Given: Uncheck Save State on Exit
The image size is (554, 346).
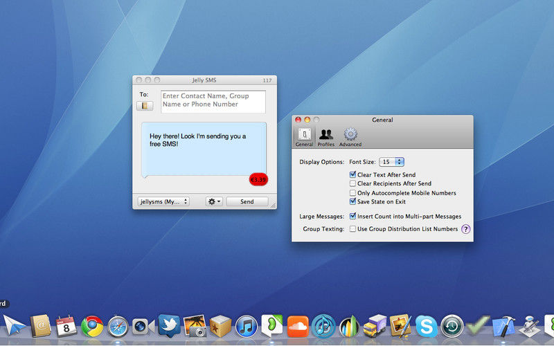Looking at the screenshot, I should point(352,201).
